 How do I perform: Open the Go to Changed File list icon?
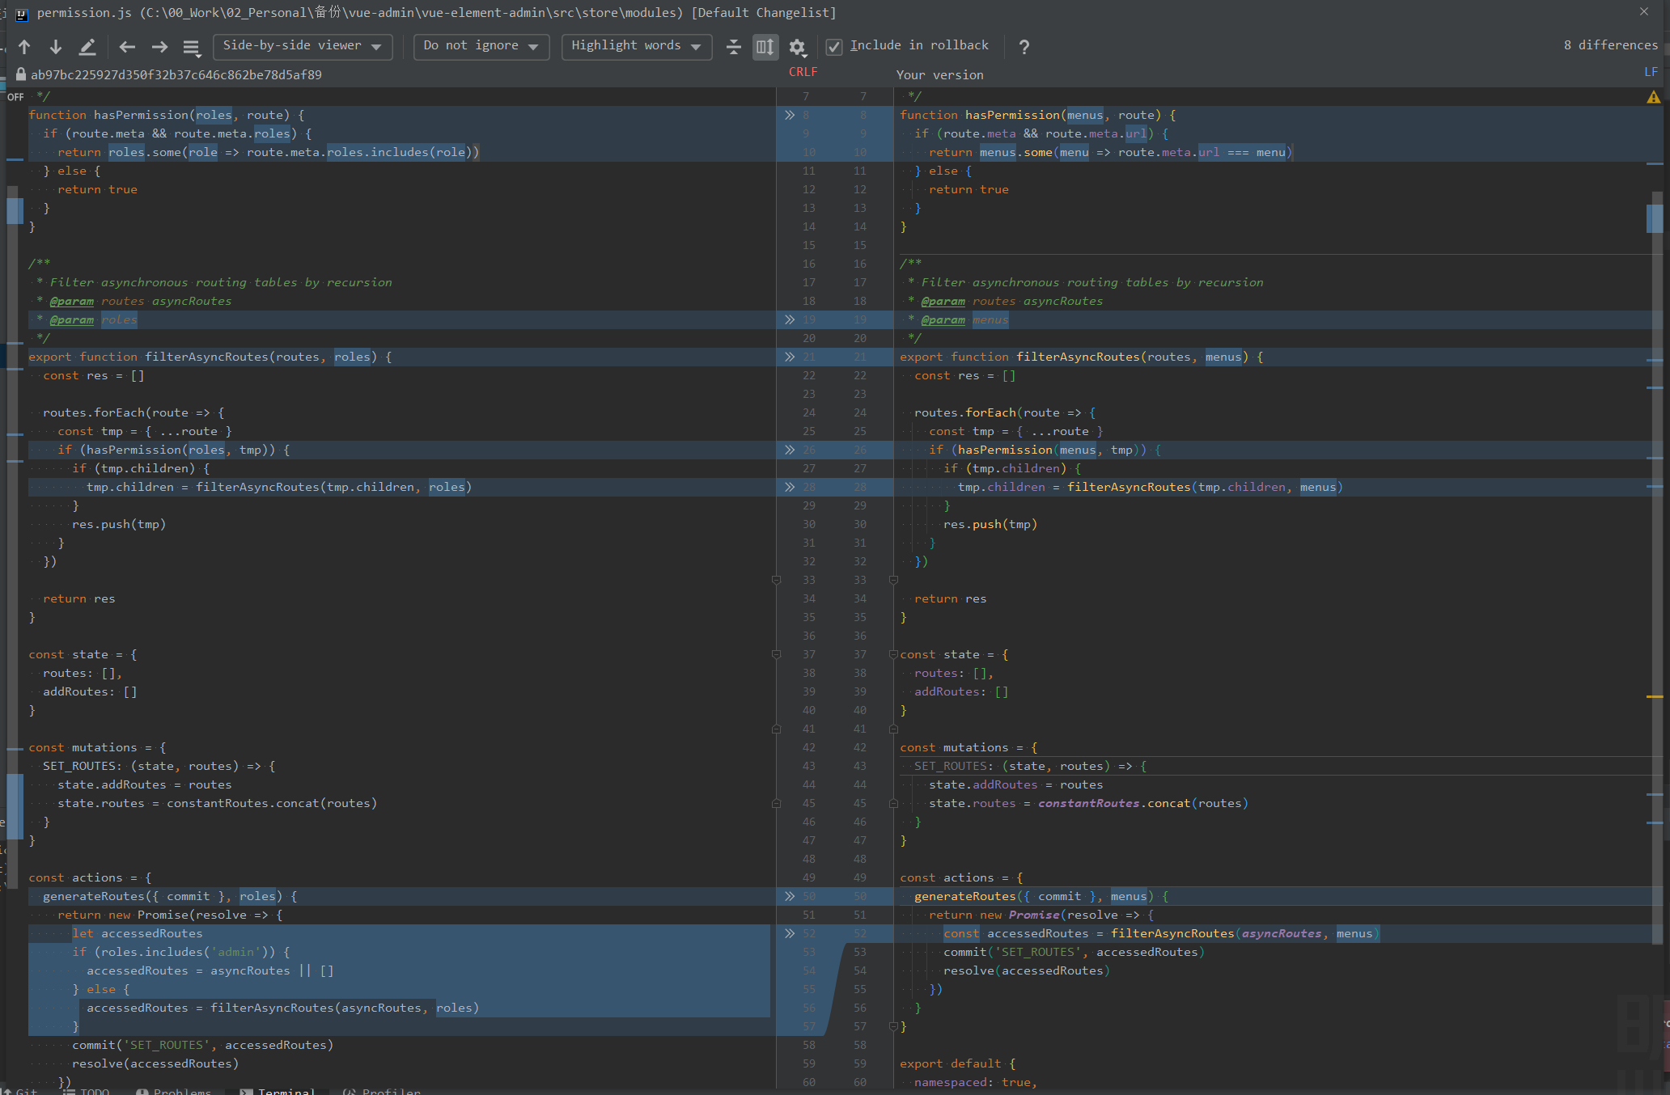pos(192,48)
